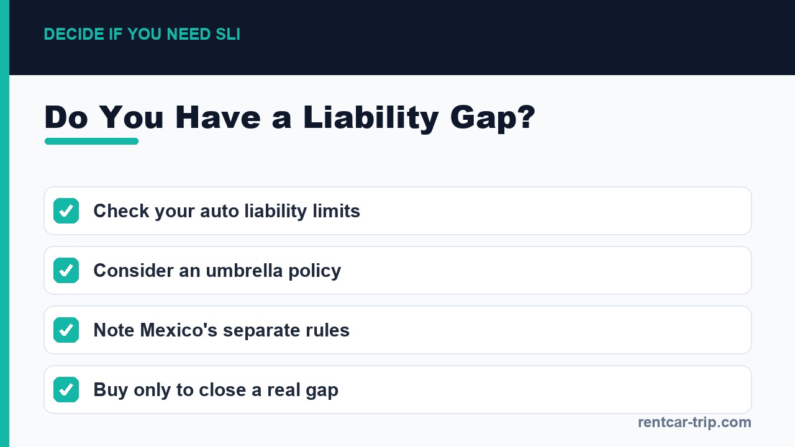795x447 pixels.
Task: Click the blank area inside the umbrella policy card
Action: pos(547,271)
